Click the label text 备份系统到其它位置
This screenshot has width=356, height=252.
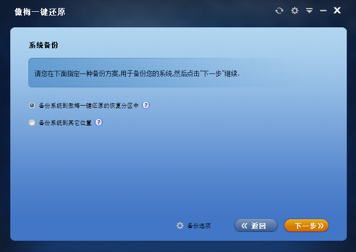coord(65,123)
